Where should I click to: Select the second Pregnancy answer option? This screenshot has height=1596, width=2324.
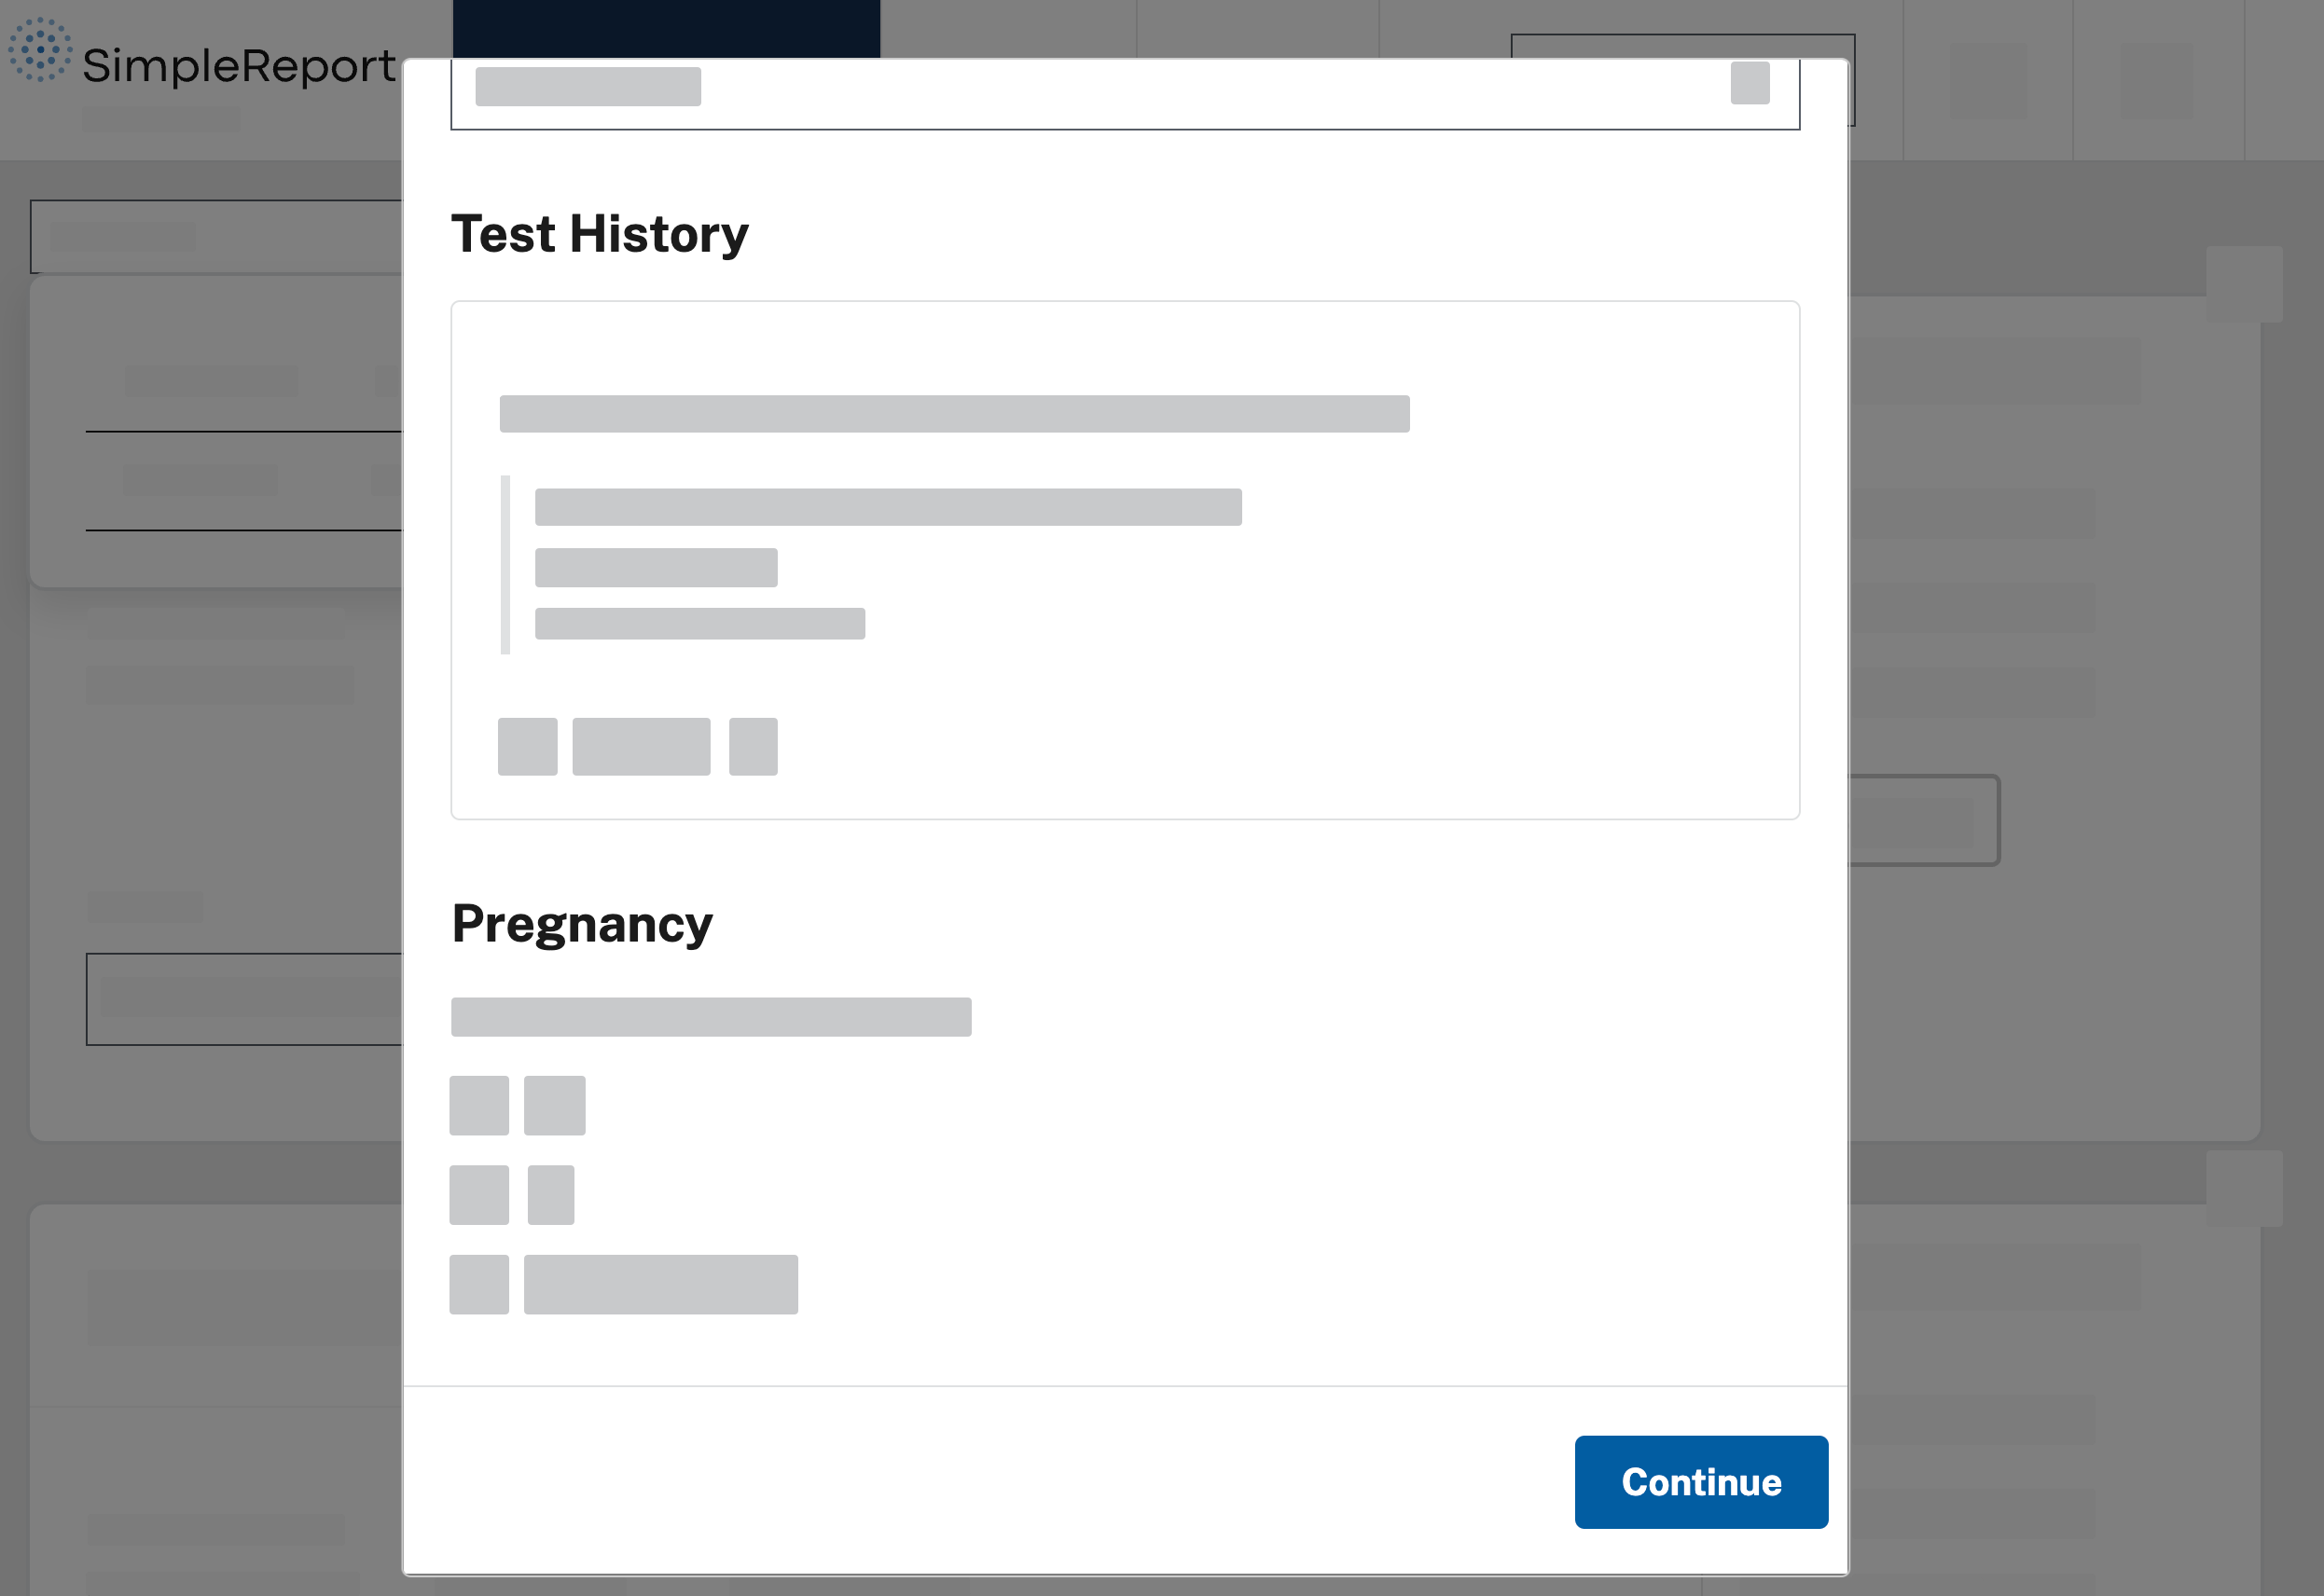tap(480, 1192)
